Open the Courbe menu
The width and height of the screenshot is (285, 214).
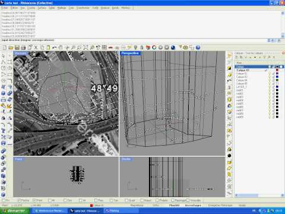tap(31, 8)
